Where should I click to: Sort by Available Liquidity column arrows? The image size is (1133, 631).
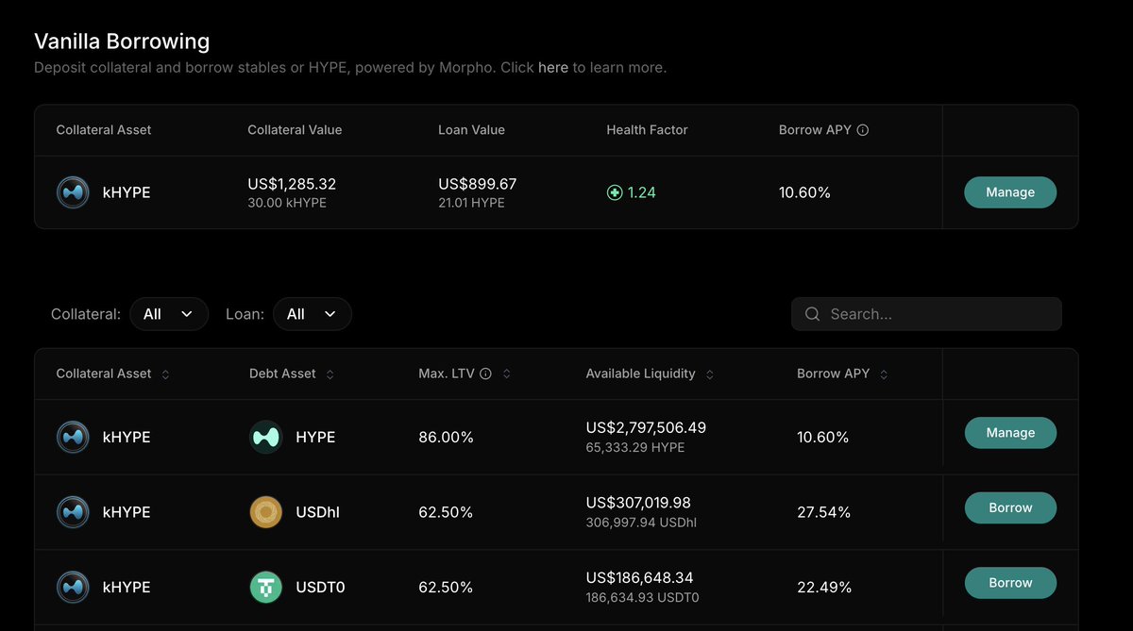(x=710, y=374)
